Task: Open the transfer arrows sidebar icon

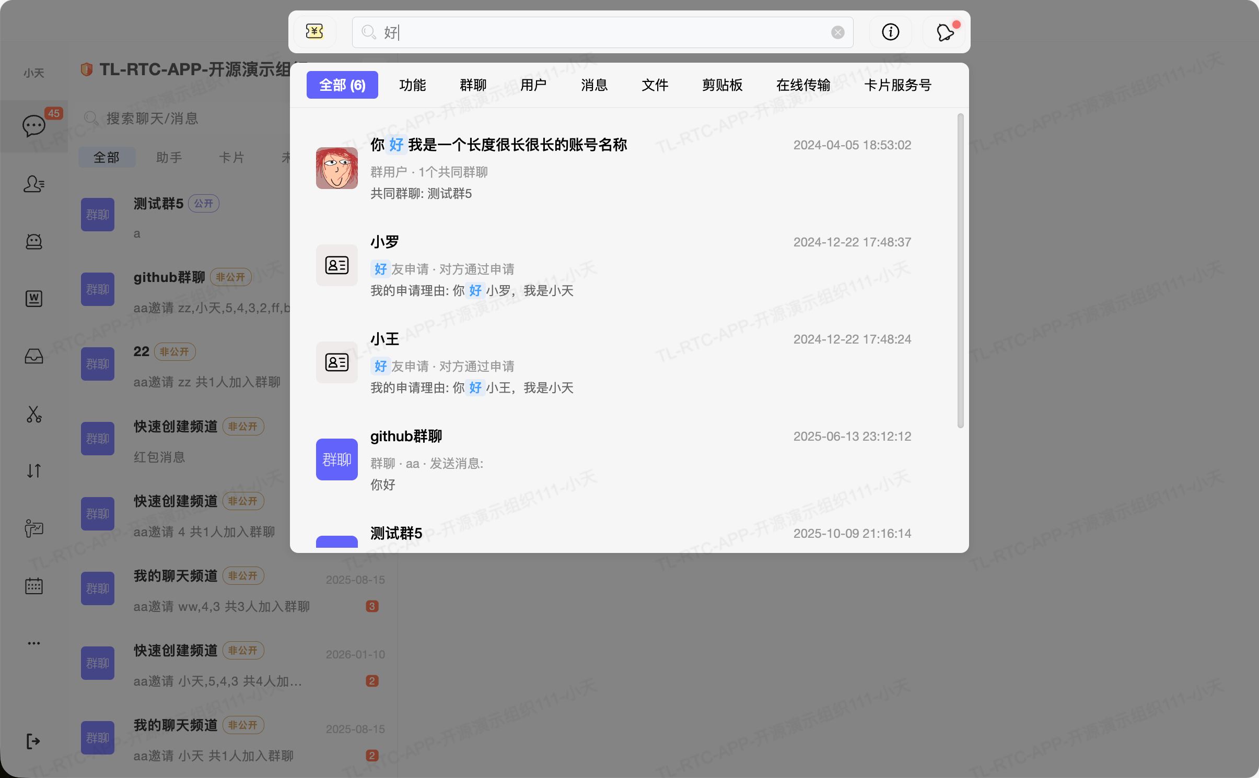Action: point(34,471)
